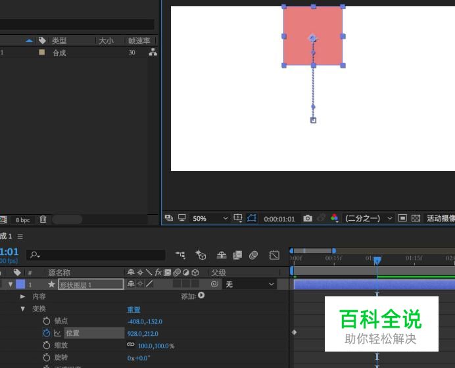Click the position value 928.0,212.0
The width and height of the screenshot is (455, 368).
(x=143, y=334)
